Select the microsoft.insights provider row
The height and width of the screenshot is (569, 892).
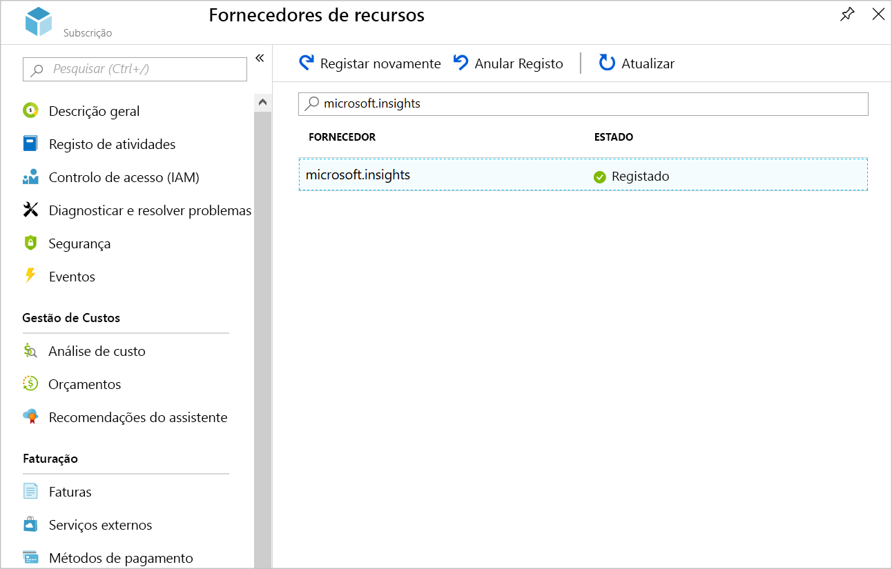[583, 174]
